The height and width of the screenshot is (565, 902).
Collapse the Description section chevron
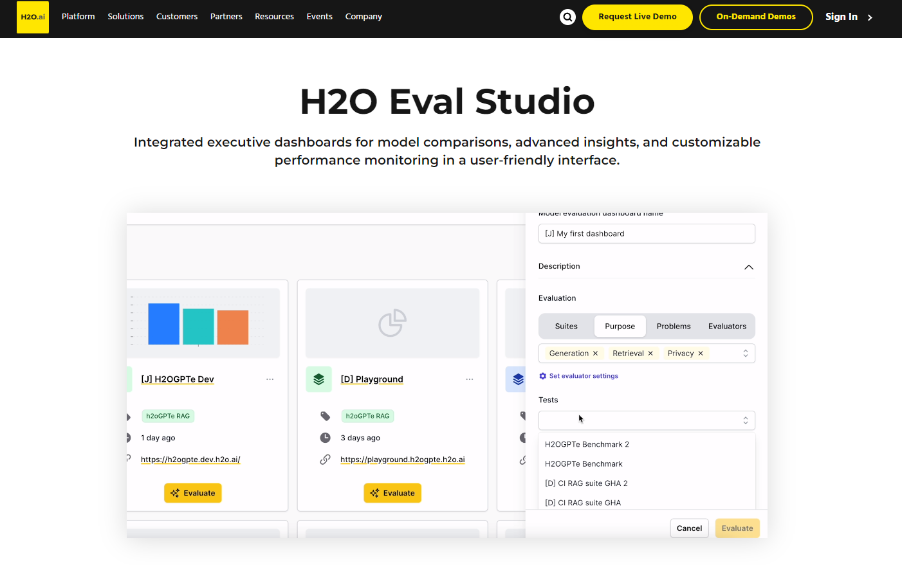click(x=748, y=267)
